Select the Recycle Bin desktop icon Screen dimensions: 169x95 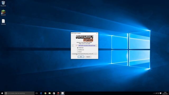(x=3, y=3)
